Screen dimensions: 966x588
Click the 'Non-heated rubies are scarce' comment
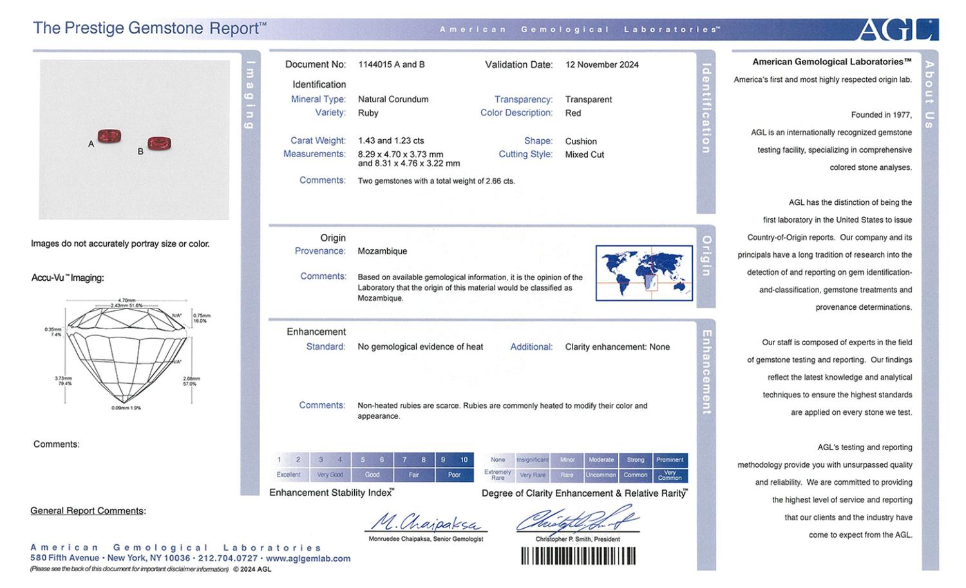coord(502,411)
